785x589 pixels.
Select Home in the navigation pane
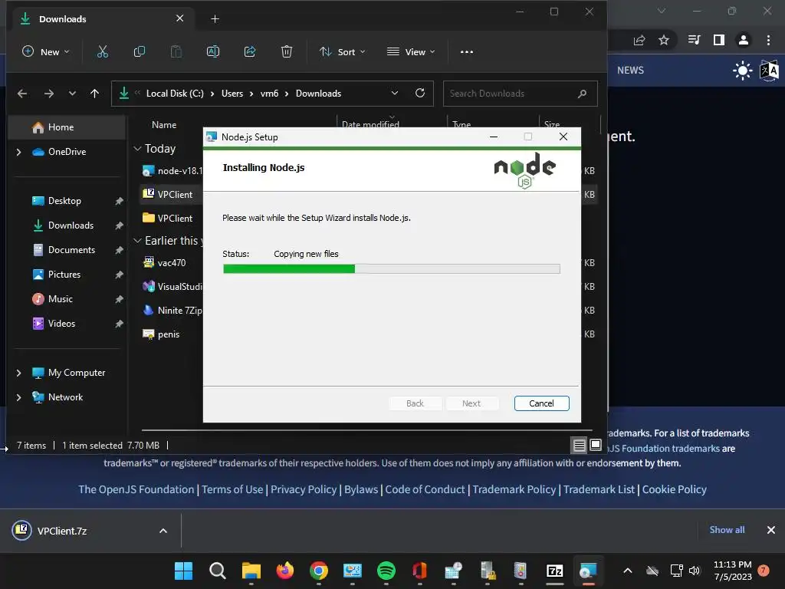[67, 127]
